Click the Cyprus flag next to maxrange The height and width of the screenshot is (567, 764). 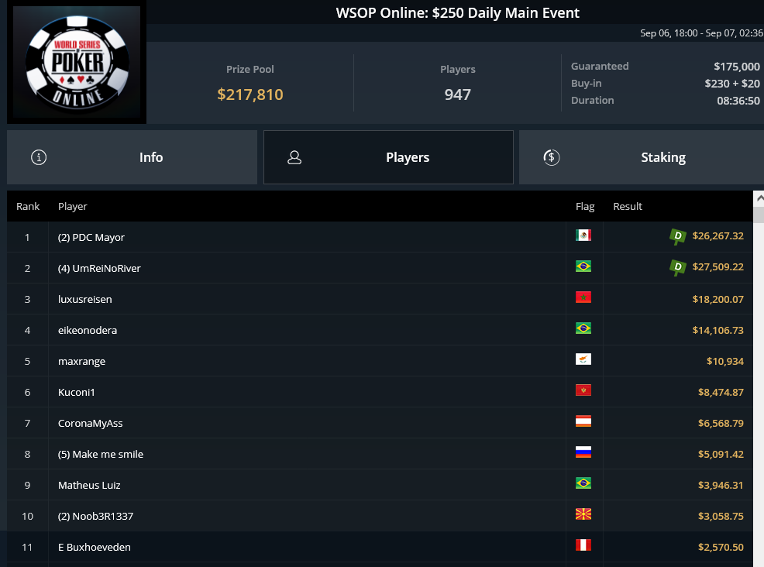tap(583, 359)
